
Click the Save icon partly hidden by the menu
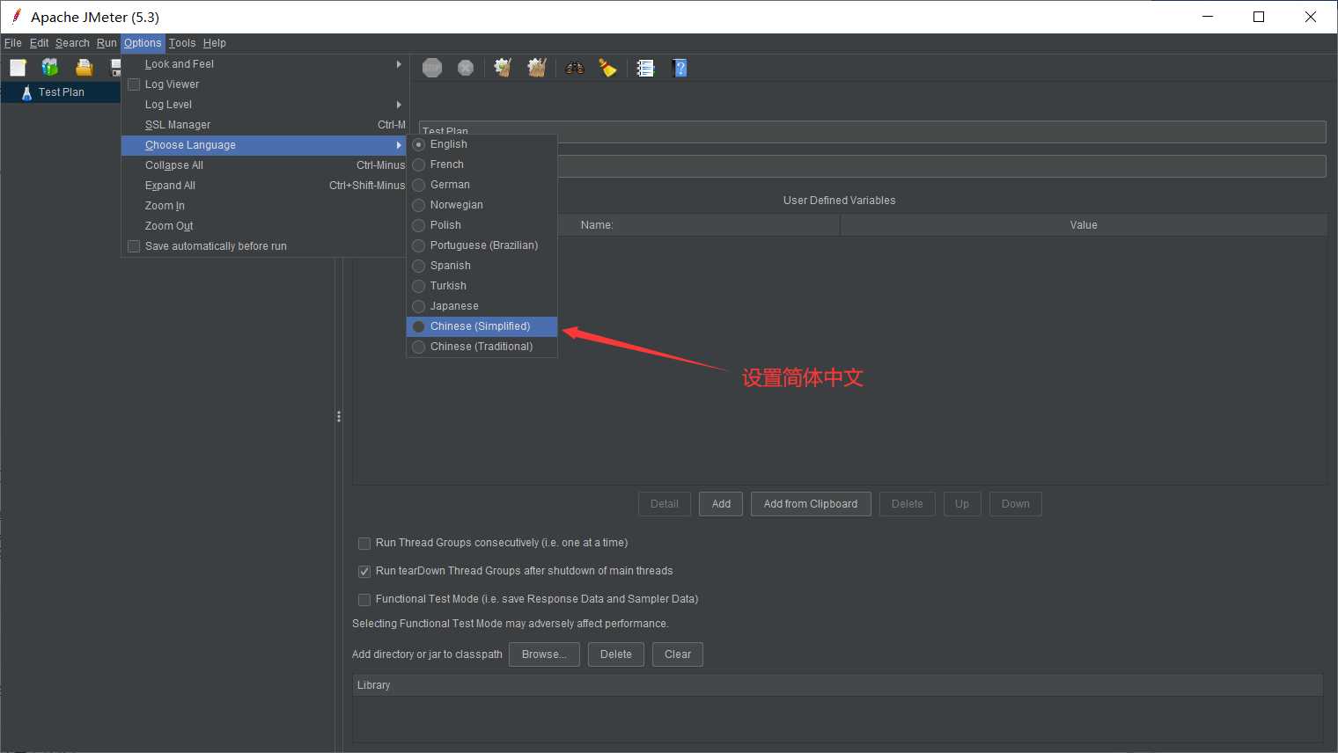(x=115, y=68)
